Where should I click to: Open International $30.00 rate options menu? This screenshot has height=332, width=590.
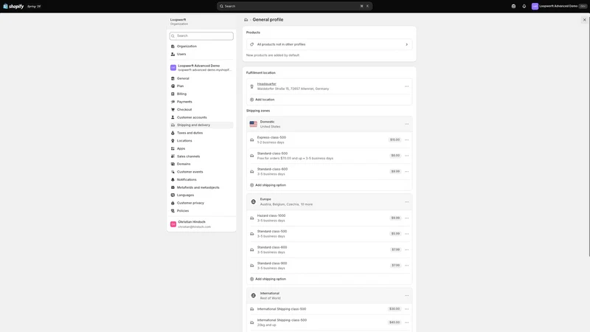pos(407,309)
